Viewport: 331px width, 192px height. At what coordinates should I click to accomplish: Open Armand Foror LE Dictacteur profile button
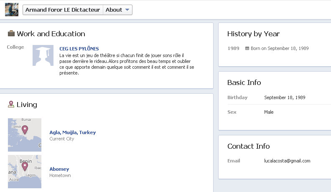pyautogui.click(x=63, y=10)
